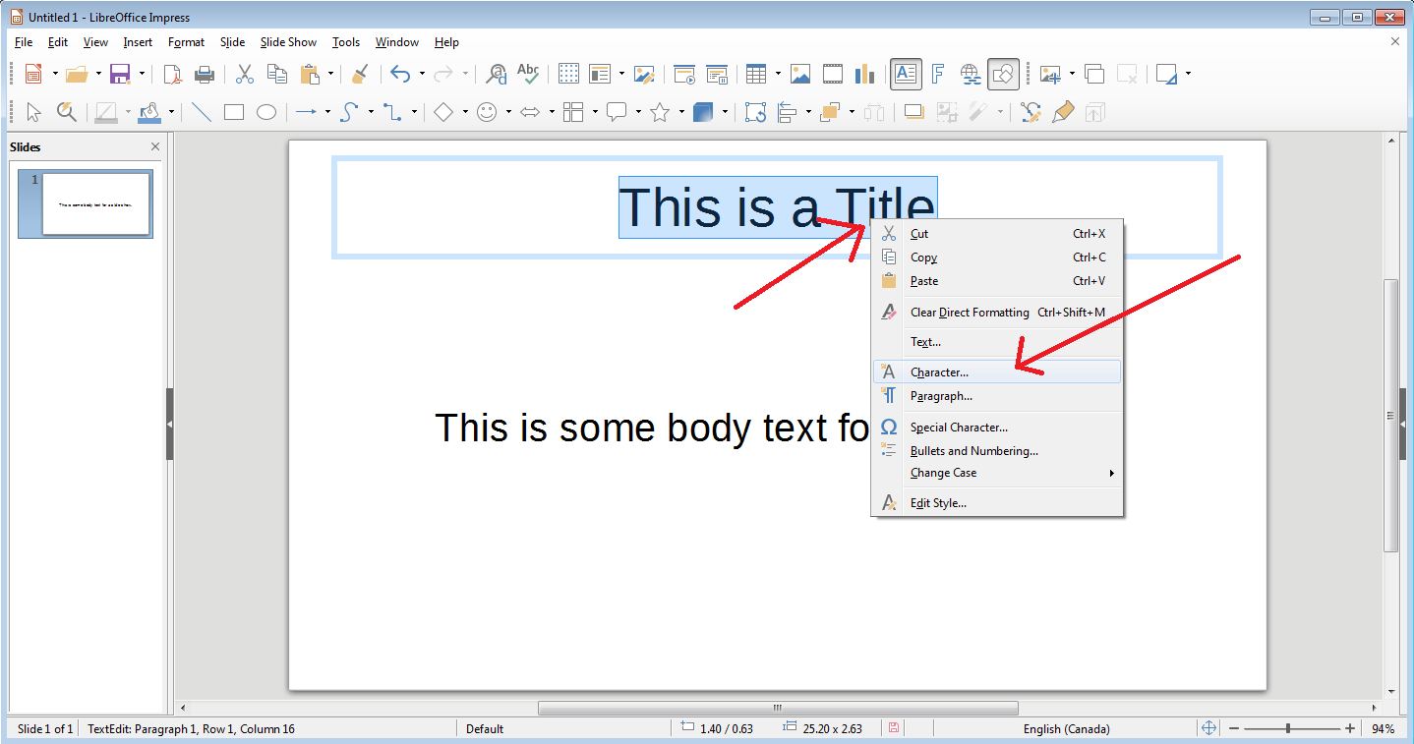Open the Fill Color dropdown arrow
The width and height of the screenshot is (1414, 744).
pyautogui.click(x=171, y=112)
